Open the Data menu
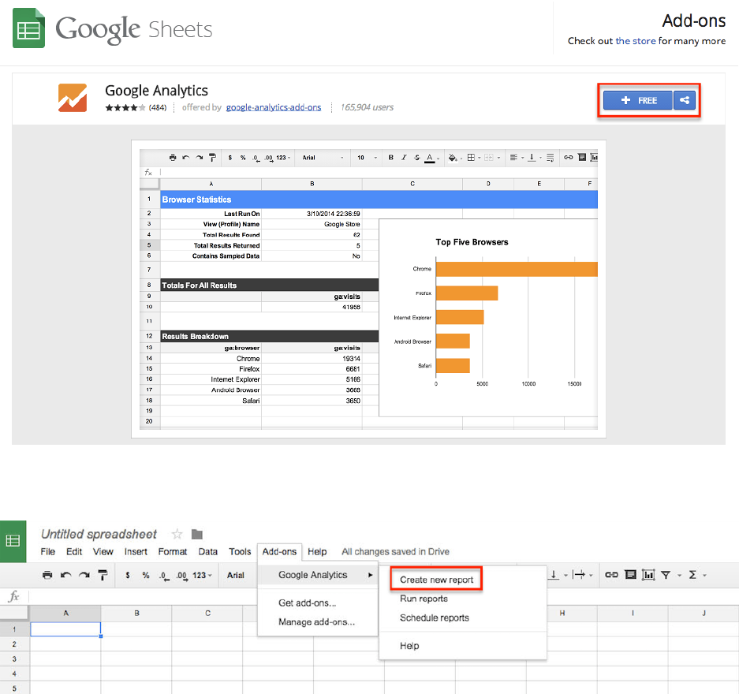Image resolution: width=739 pixels, height=694 pixels. (208, 551)
